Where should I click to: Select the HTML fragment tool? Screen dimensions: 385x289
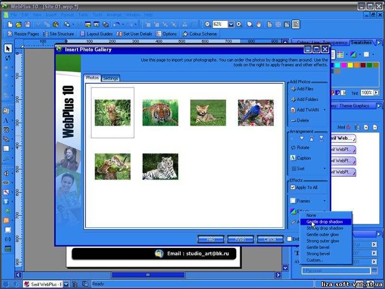click(6, 130)
